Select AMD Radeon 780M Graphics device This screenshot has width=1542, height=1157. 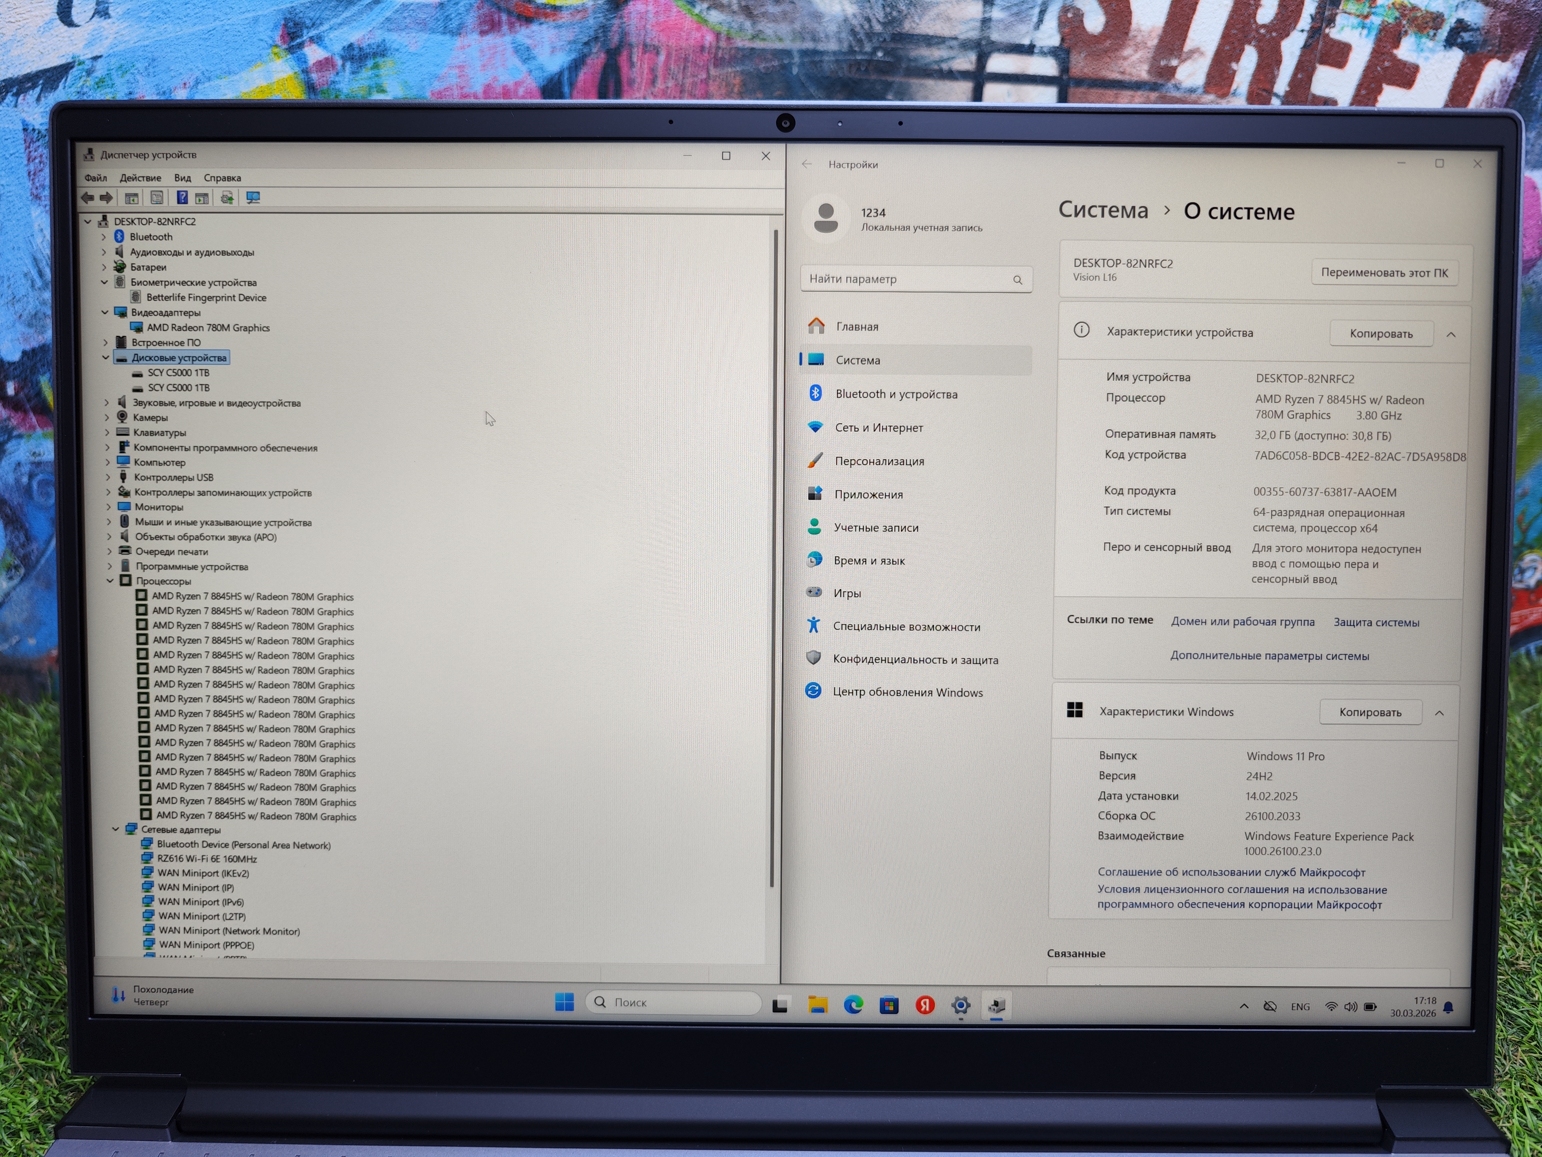tap(208, 327)
